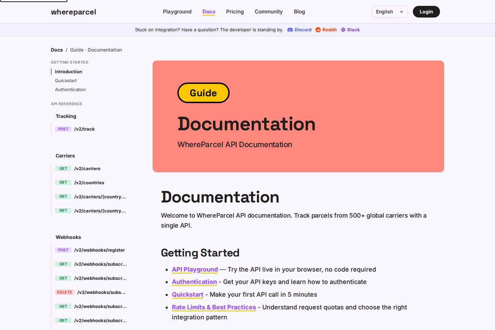Screen dimensions: 495x330
Task: Follow the Quickstart link in Getting Started
Action: tap(187, 295)
